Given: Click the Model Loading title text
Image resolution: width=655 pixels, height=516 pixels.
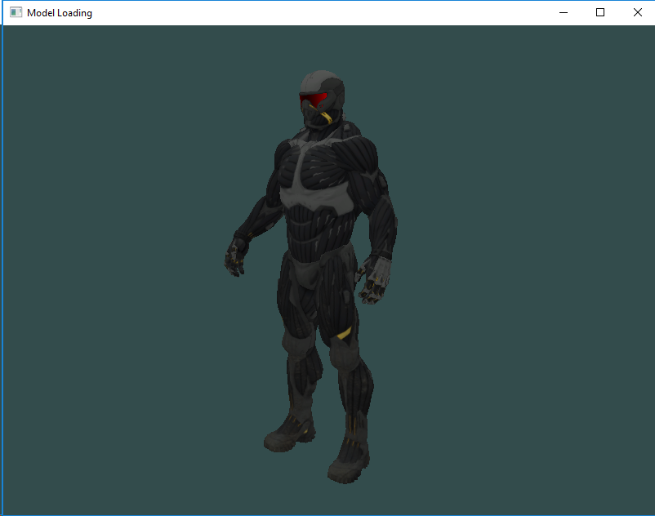Looking at the screenshot, I should pos(60,13).
